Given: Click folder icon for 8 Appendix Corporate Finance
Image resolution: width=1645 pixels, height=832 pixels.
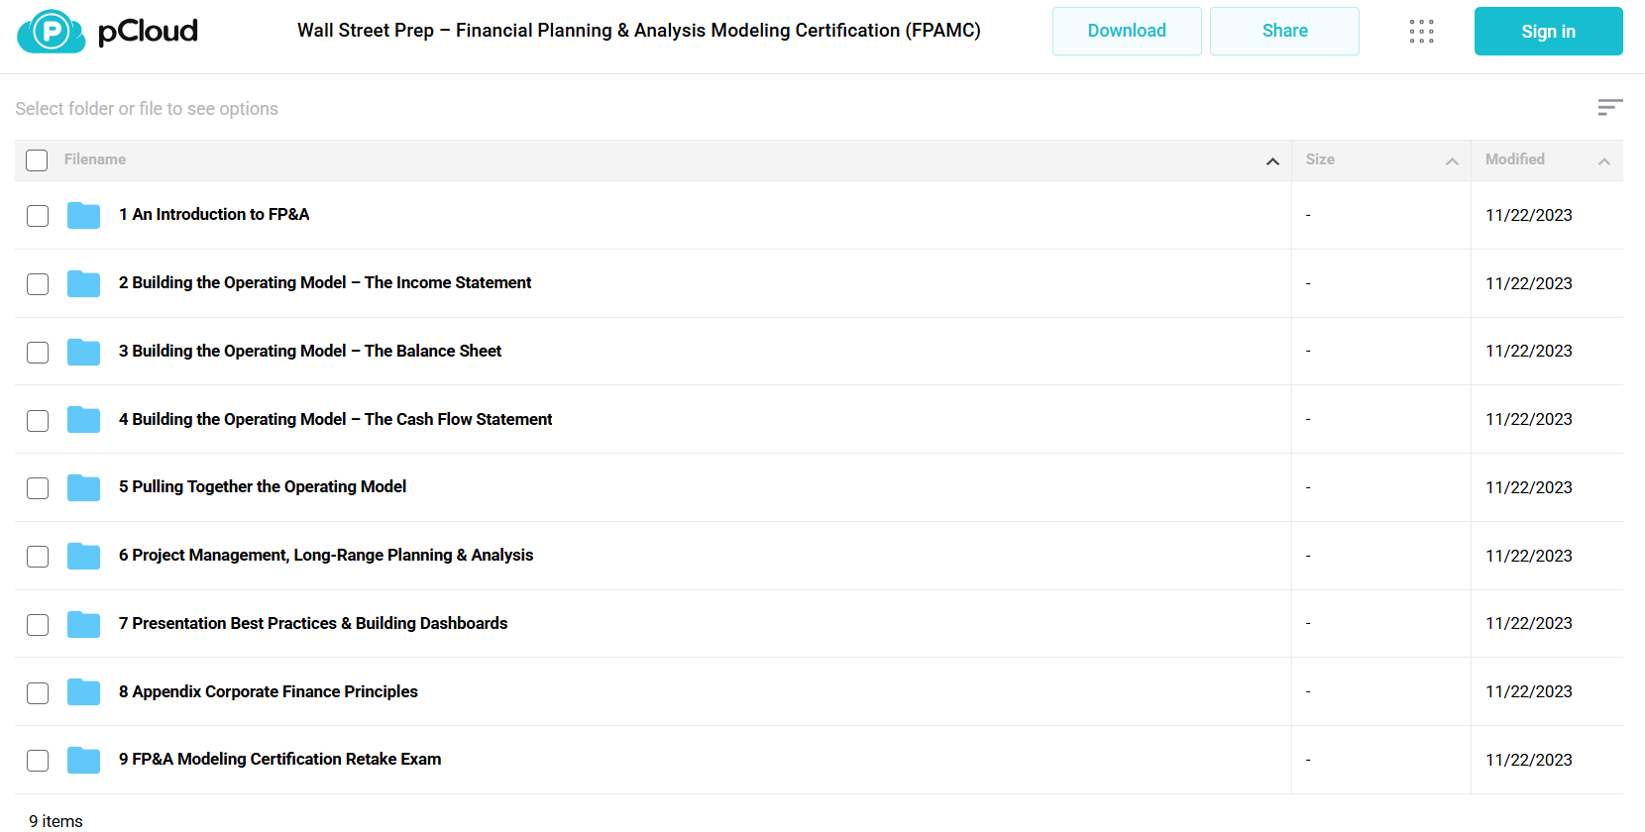Looking at the screenshot, I should click(x=83, y=692).
